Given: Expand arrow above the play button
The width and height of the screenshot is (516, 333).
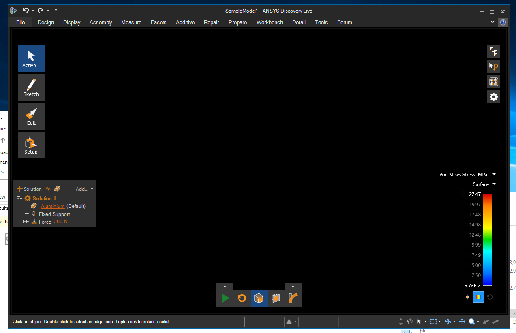Looking at the screenshot, I should click(x=225, y=286).
